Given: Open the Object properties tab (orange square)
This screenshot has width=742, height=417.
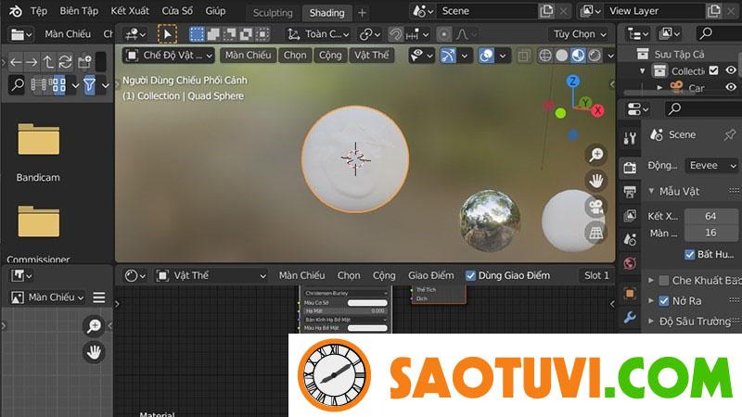Looking at the screenshot, I should (x=630, y=293).
